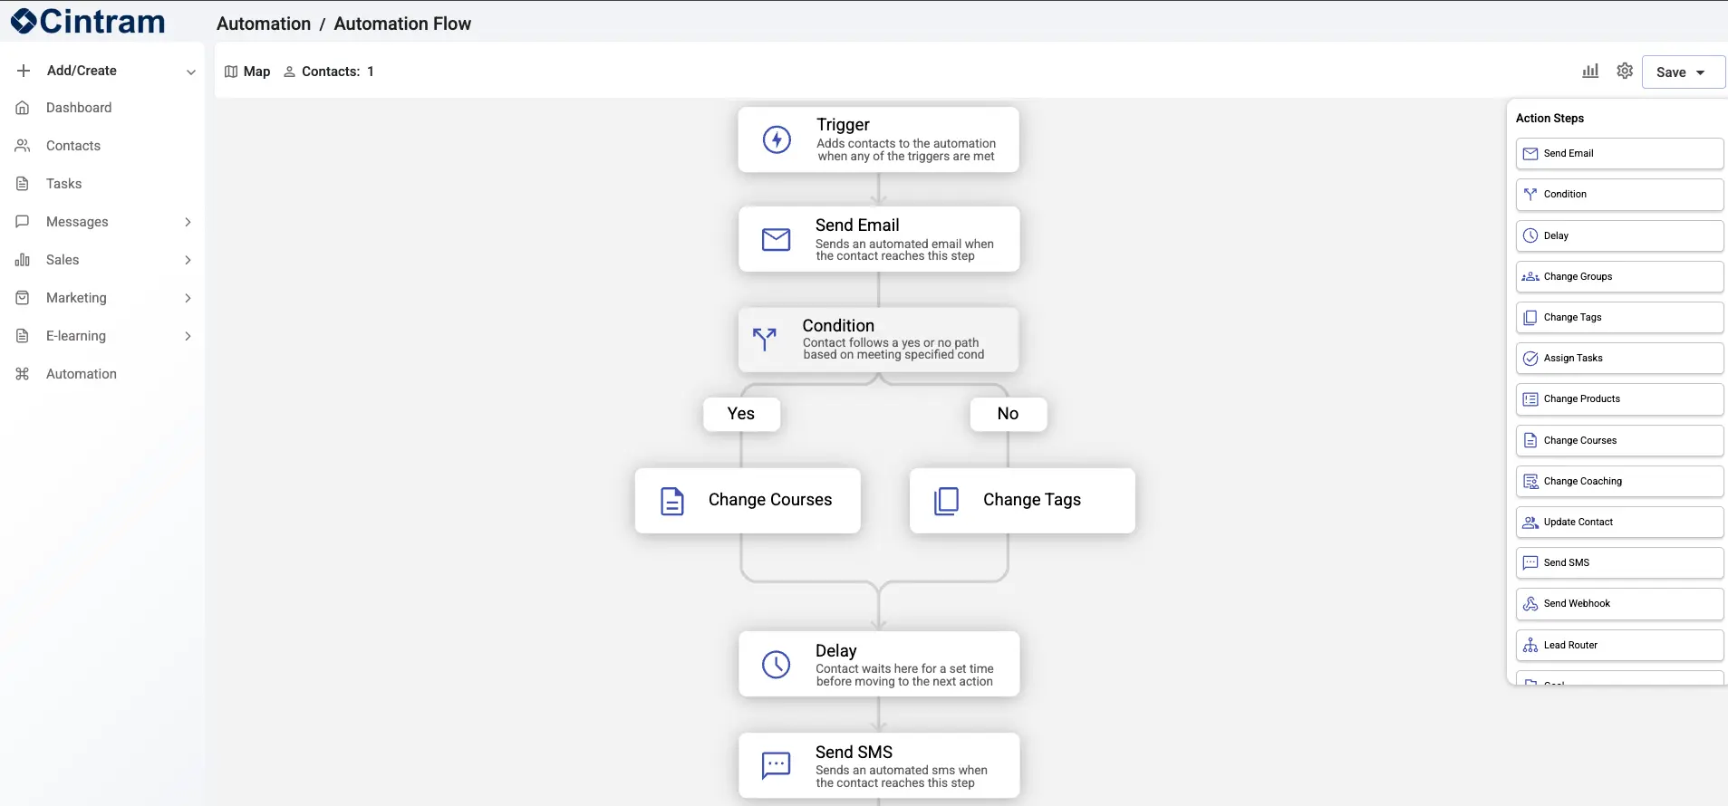Expand the E-learning sidebar section
The image size is (1728, 806).
tap(188, 336)
